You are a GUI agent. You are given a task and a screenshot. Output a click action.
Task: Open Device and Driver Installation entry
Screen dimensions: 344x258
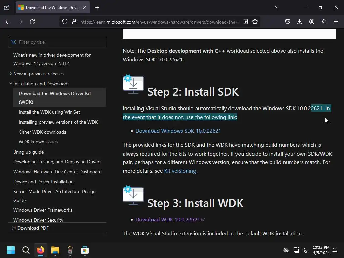click(43, 182)
